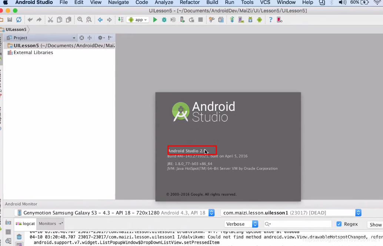383x246 pixels.
Task: Open Android Device Monitor icon
Action: [259, 20]
